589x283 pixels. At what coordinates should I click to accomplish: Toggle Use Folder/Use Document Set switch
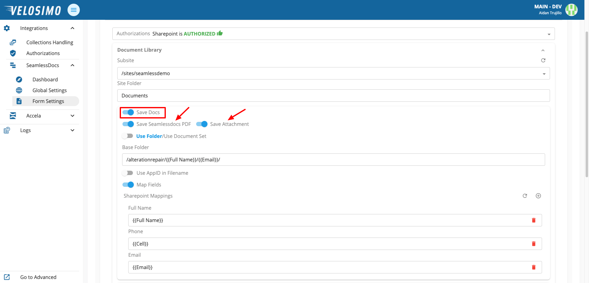point(127,136)
